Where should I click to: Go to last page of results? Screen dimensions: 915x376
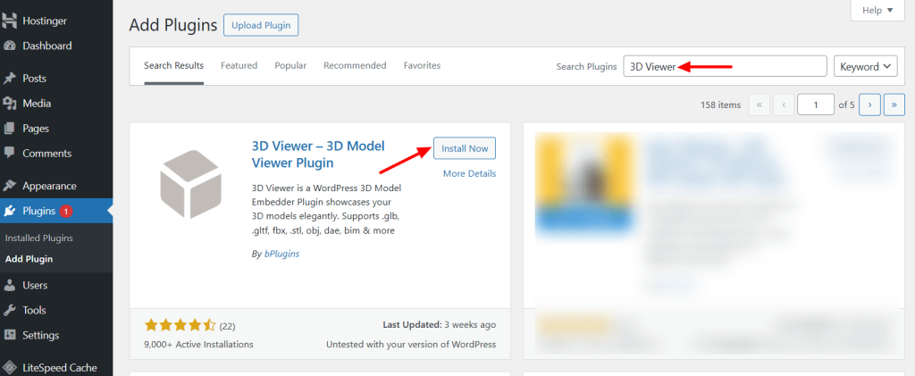click(x=894, y=104)
